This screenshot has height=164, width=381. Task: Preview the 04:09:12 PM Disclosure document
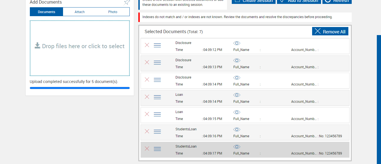coord(237,43)
